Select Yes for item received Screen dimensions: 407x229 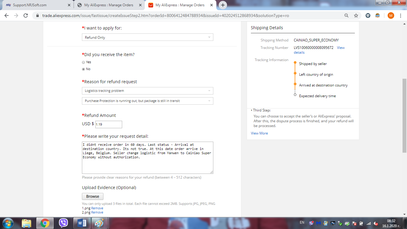tap(83, 62)
